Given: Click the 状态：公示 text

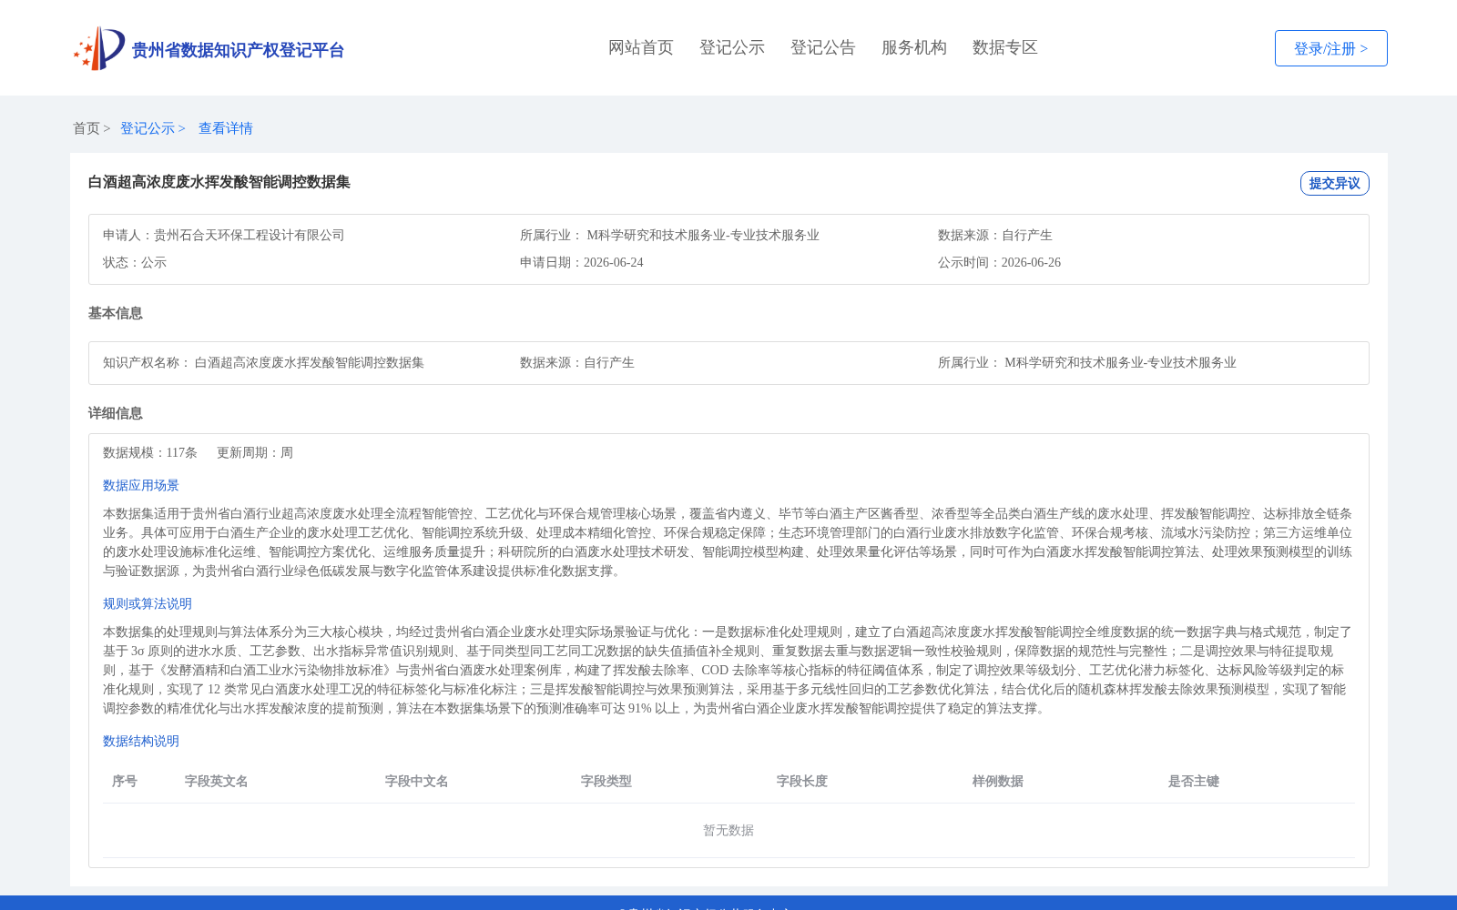Looking at the screenshot, I should tap(135, 262).
